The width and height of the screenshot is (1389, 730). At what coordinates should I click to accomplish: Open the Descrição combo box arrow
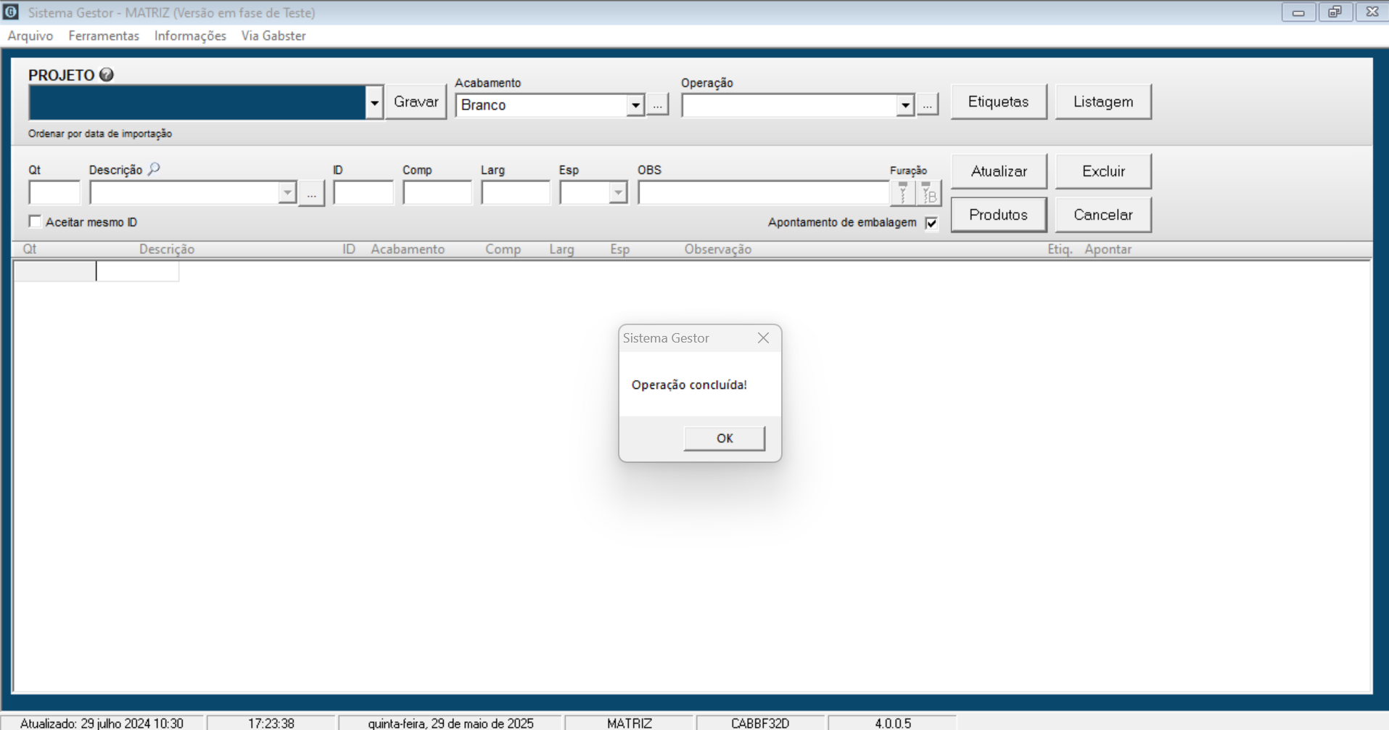tap(287, 193)
